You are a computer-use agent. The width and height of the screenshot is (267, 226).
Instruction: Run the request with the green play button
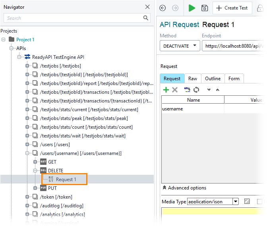tap(192, 8)
